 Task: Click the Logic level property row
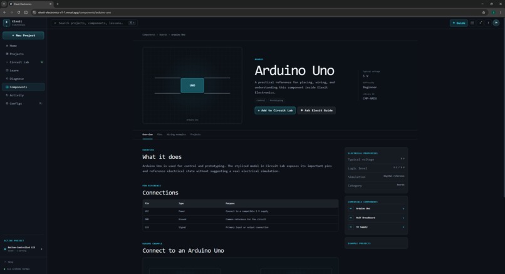click(x=376, y=168)
